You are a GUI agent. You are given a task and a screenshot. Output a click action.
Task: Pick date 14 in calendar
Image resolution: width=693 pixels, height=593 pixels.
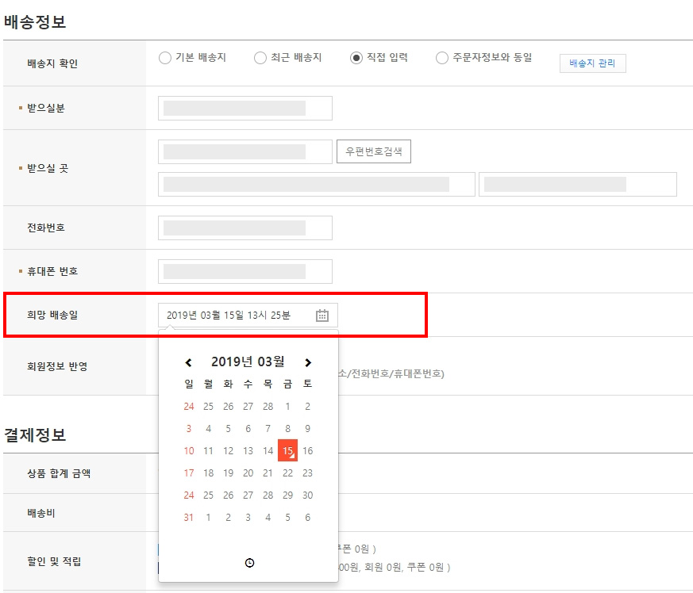[268, 451]
